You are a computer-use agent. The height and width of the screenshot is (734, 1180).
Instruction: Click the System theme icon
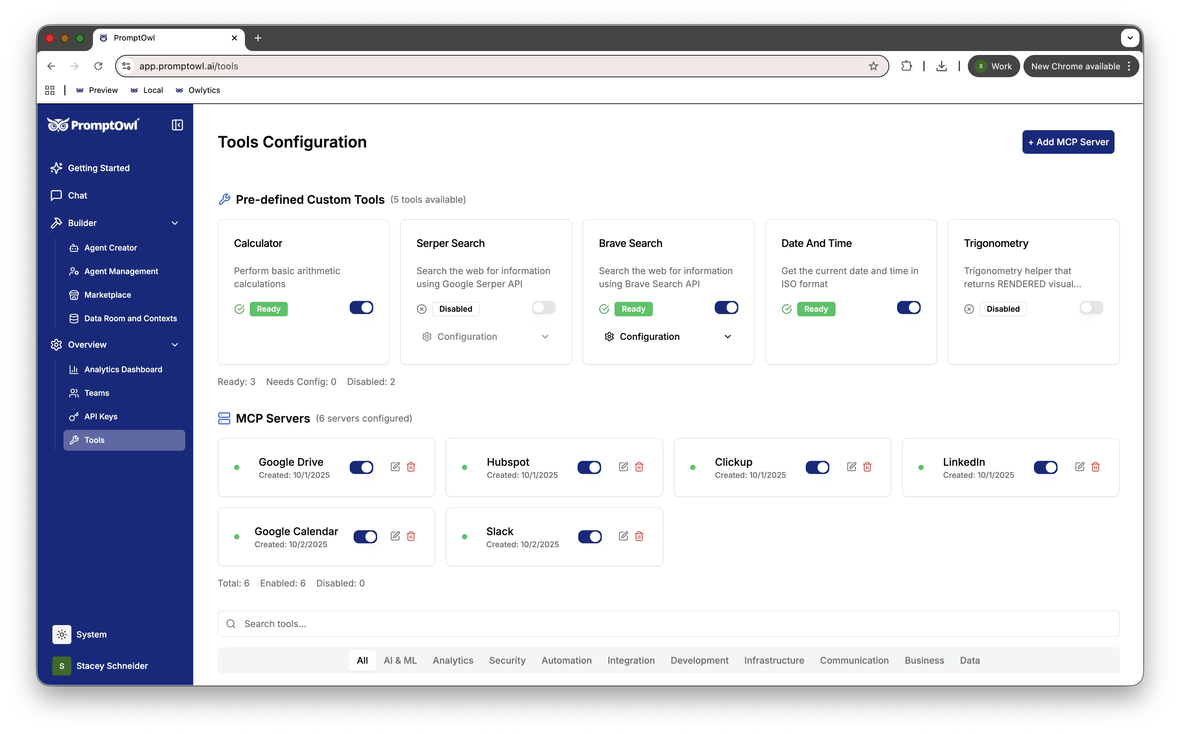(x=62, y=635)
